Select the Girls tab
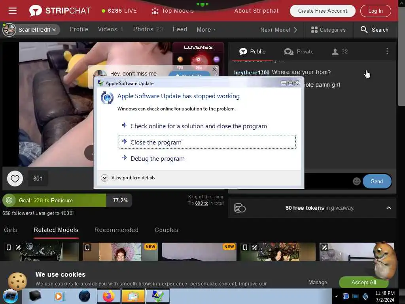This screenshot has width=405, height=304. tap(11, 230)
